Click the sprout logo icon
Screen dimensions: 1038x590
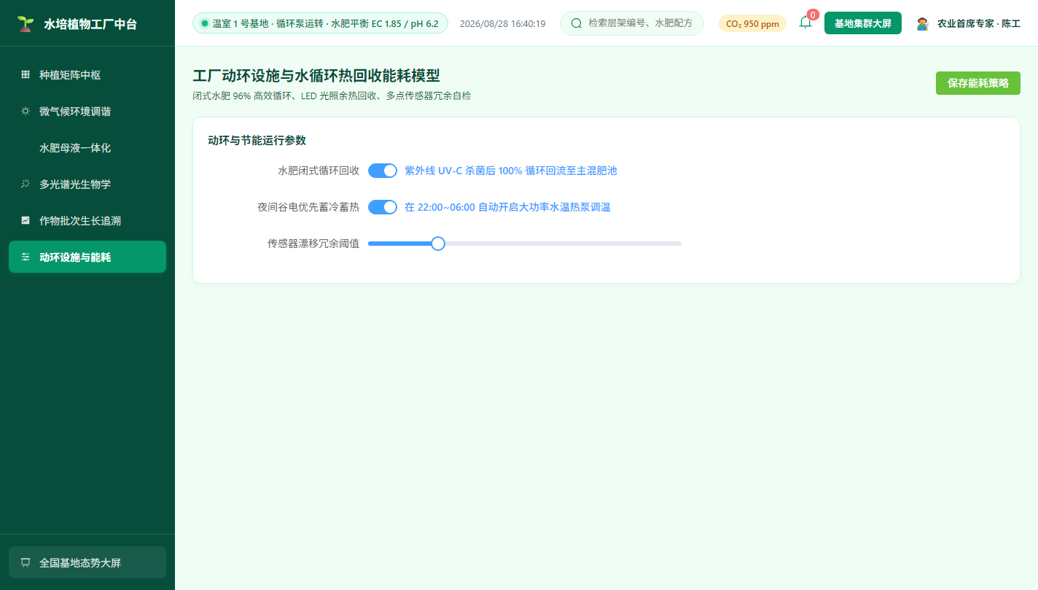(x=26, y=24)
